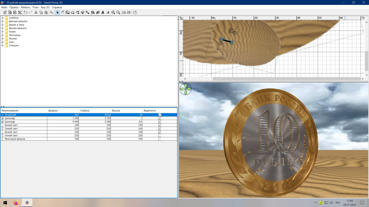Click the Cut scissors icon

[36, 13]
